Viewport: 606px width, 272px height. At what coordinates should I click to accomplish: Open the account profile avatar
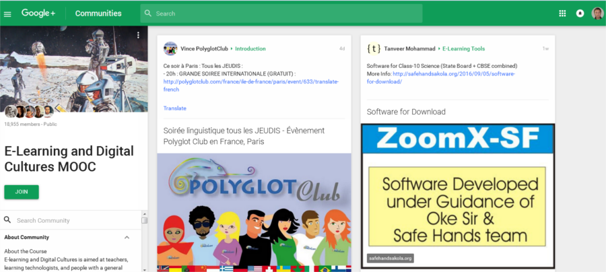[x=597, y=13]
